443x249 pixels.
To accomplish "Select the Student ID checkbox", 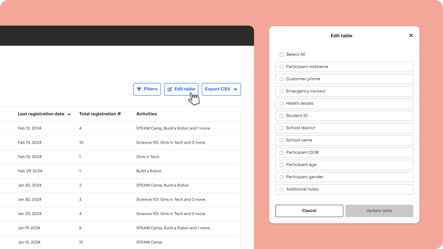I will pos(281,116).
